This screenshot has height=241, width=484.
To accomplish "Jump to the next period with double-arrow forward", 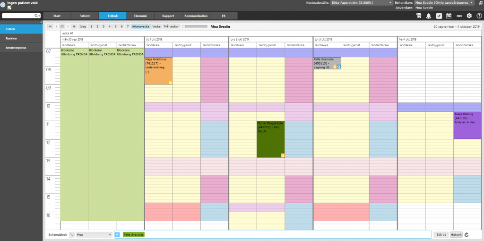I will click(74, 26).
